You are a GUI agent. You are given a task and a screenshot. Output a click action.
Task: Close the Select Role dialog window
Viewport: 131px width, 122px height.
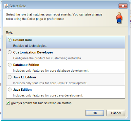pos(123,6)
